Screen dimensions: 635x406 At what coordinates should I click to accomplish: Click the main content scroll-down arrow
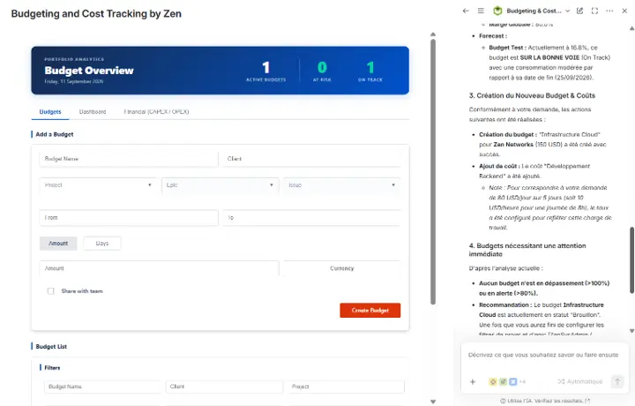click(x=433, y=402)
